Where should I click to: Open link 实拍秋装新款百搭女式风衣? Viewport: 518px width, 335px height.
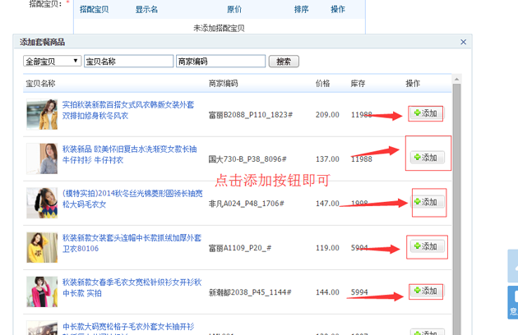pyautogui.click(x=127, y=105)
